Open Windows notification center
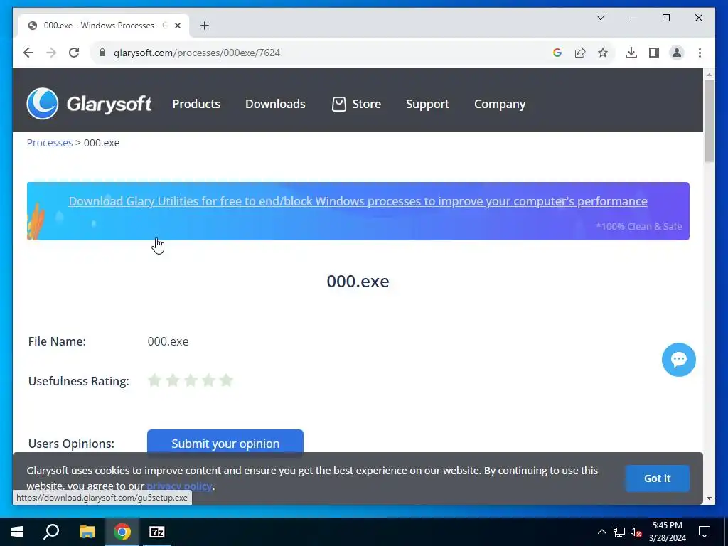The width and height of the screenshot is (728, 546). [705, 532]
